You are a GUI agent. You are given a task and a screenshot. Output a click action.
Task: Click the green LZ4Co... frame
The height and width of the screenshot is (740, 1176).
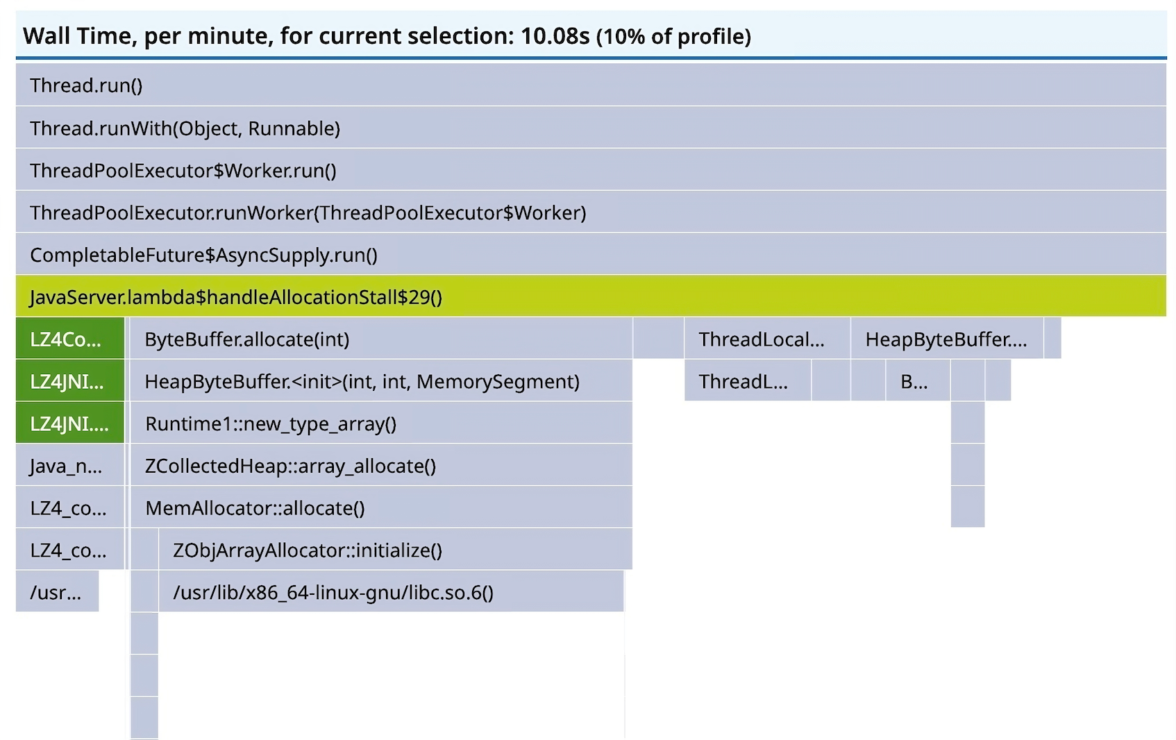coord(69,339)
